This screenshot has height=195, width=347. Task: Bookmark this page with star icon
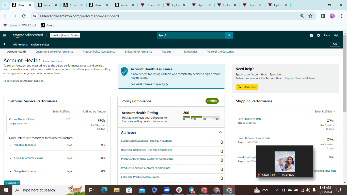(310, 16)
